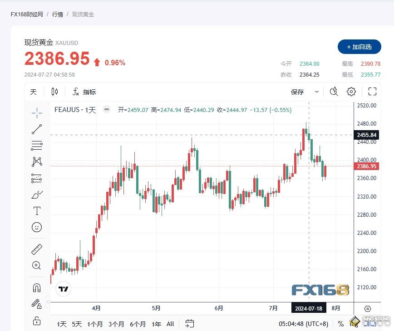Open the emoji icons tool
Screen dimensions: 394x331
click(x=37, y=227)
